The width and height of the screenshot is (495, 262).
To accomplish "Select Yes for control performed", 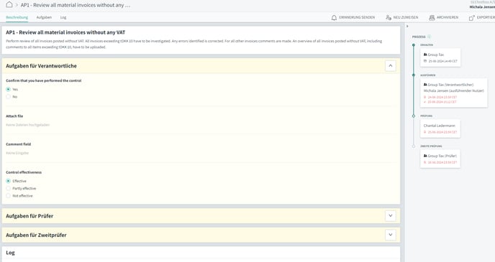I will [8, 90].
